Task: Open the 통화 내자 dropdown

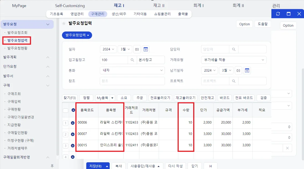Action: 132,71
